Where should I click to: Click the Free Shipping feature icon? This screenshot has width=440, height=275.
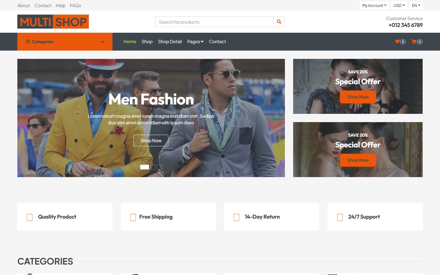(x=133, y=217)
